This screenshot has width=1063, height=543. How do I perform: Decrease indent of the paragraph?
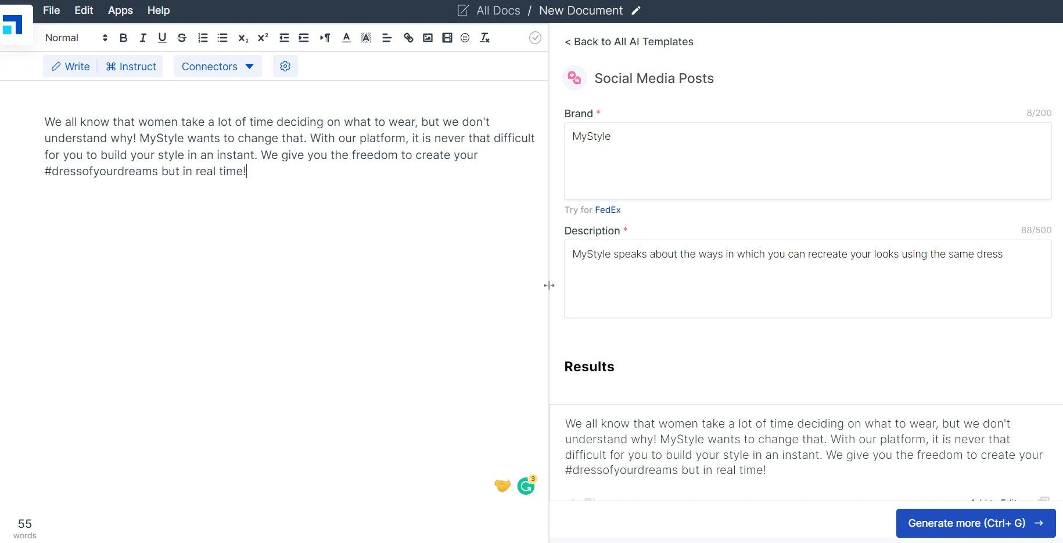coord(284,38)
